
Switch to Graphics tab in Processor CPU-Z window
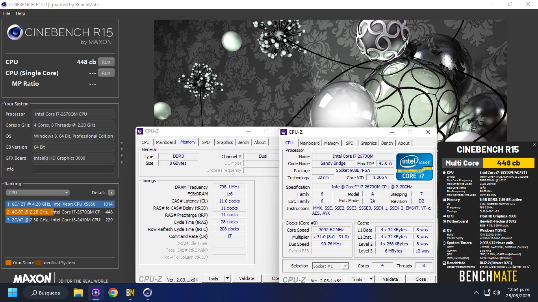click(x=369, y=143)
